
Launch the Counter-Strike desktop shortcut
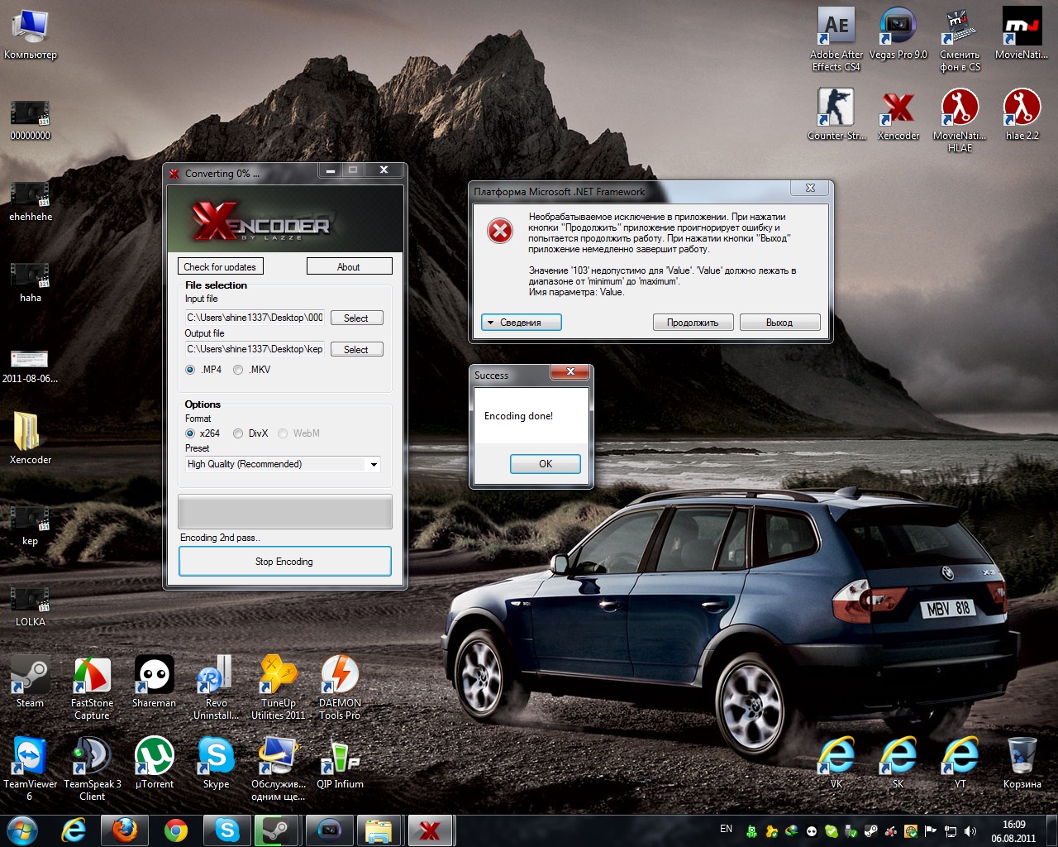pyautogui.click(x=836, y=113)
